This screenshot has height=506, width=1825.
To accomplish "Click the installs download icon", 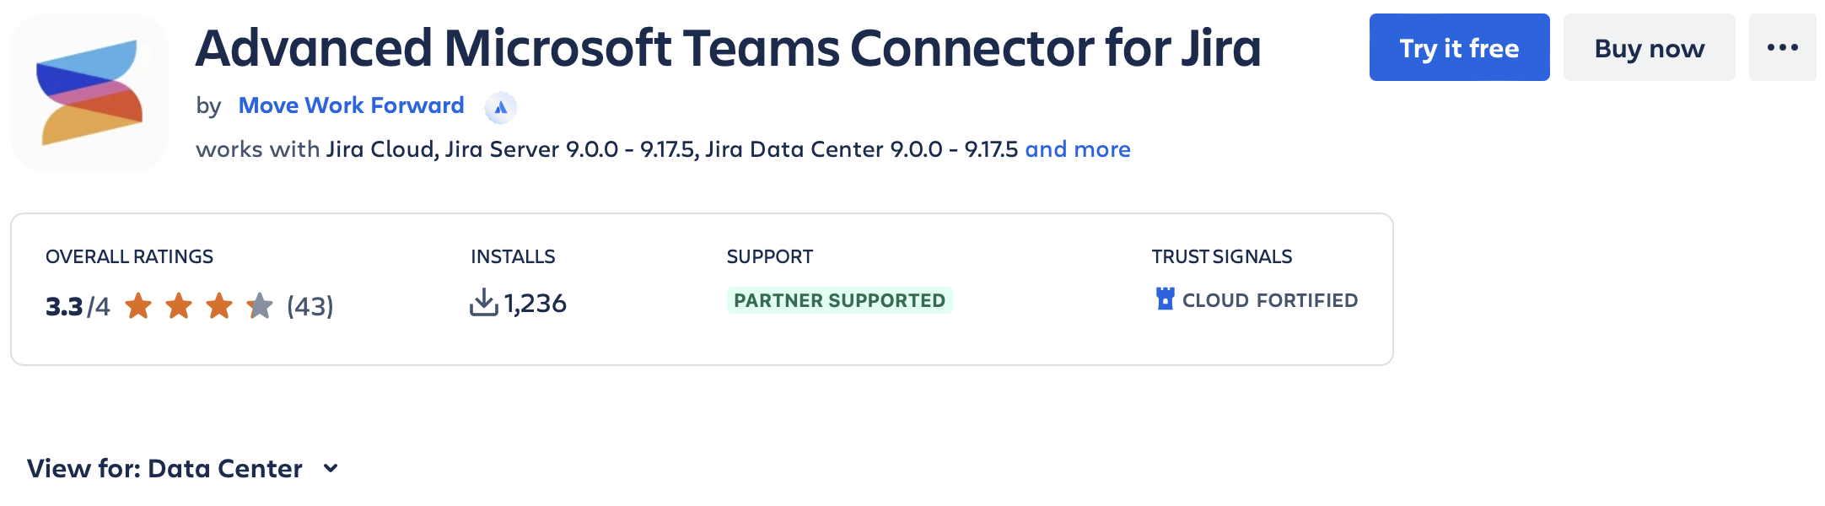I will 483,303.
